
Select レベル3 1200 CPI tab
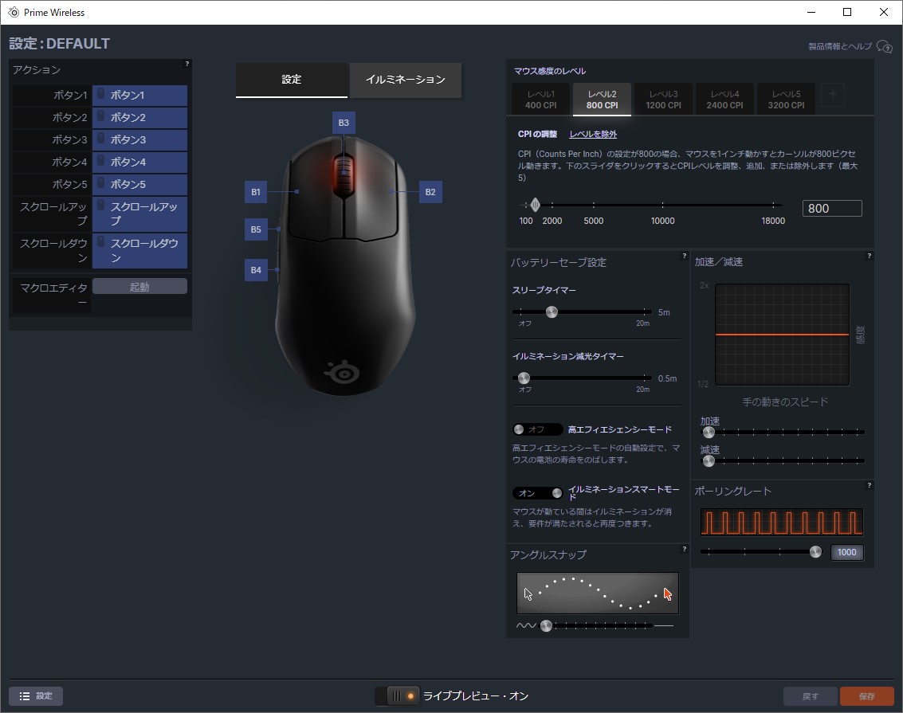pyautogui.click(x=663, y=100)
